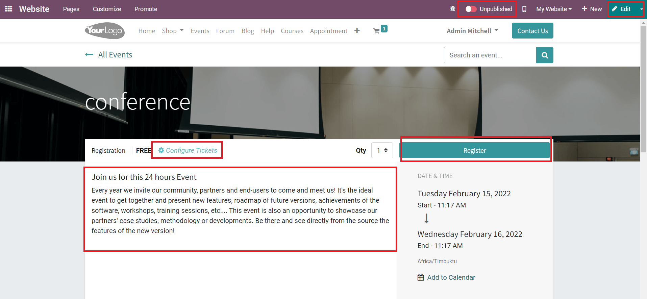Click the FREE price label
Screen dimensions: 647x299
point(144,150)
